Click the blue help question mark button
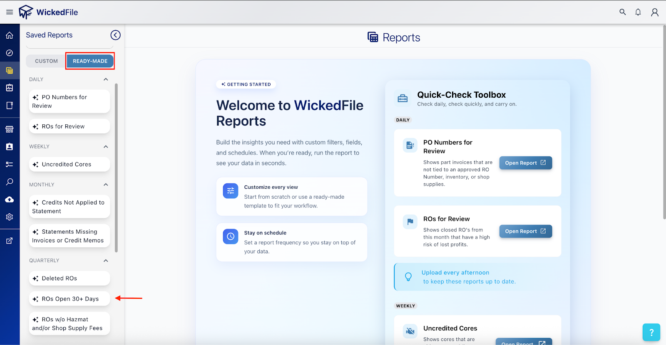Image resolution: width=666 pixels, height=345 pixels. coord(651,332)
